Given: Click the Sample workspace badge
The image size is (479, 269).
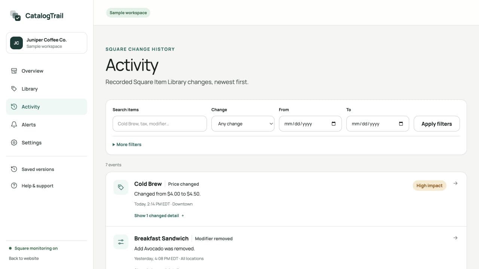Looking at the screenshot, I should 128,13.
